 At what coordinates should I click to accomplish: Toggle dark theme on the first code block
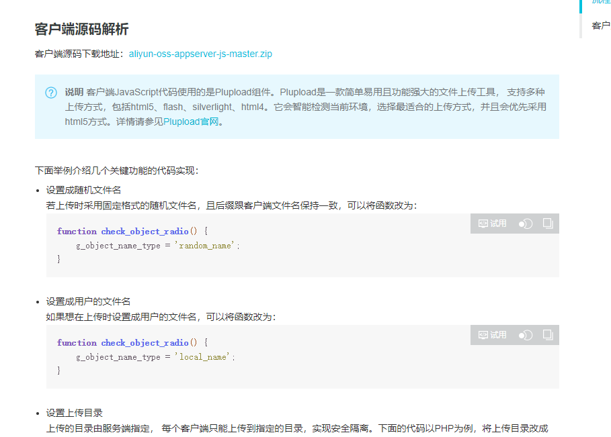click(525, 223)
